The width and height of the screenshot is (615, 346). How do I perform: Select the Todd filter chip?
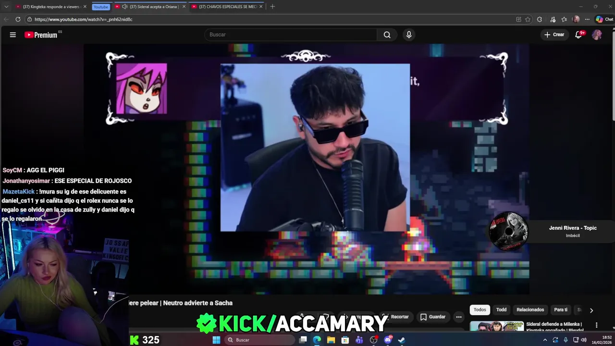pyautogui.click(x=501, y=310)
